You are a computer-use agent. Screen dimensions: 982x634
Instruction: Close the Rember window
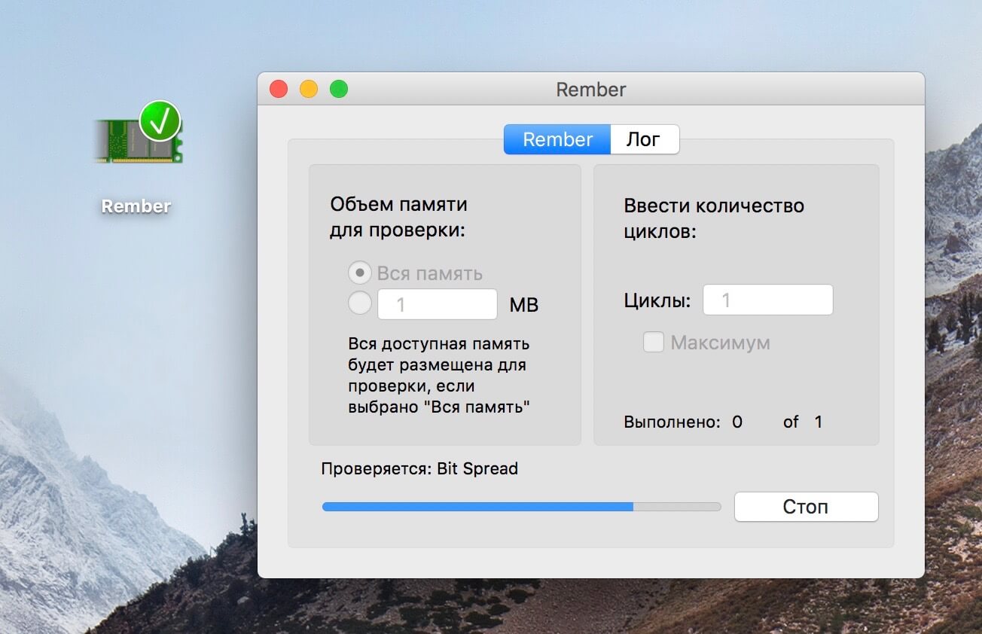tap(279, 89)
